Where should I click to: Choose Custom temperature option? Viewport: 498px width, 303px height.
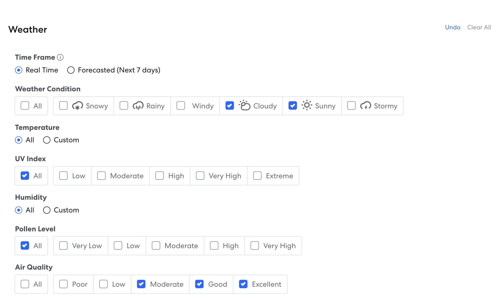point(47,140)
